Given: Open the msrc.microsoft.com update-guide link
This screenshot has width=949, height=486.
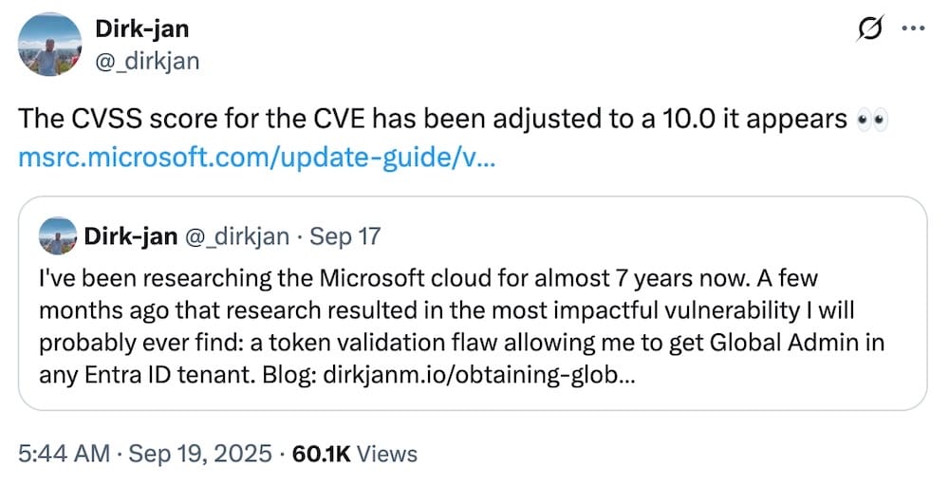Looking at the screenshot, I should click(256, 155).
